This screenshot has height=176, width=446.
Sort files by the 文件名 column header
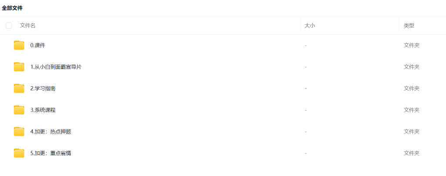(27, 26)
